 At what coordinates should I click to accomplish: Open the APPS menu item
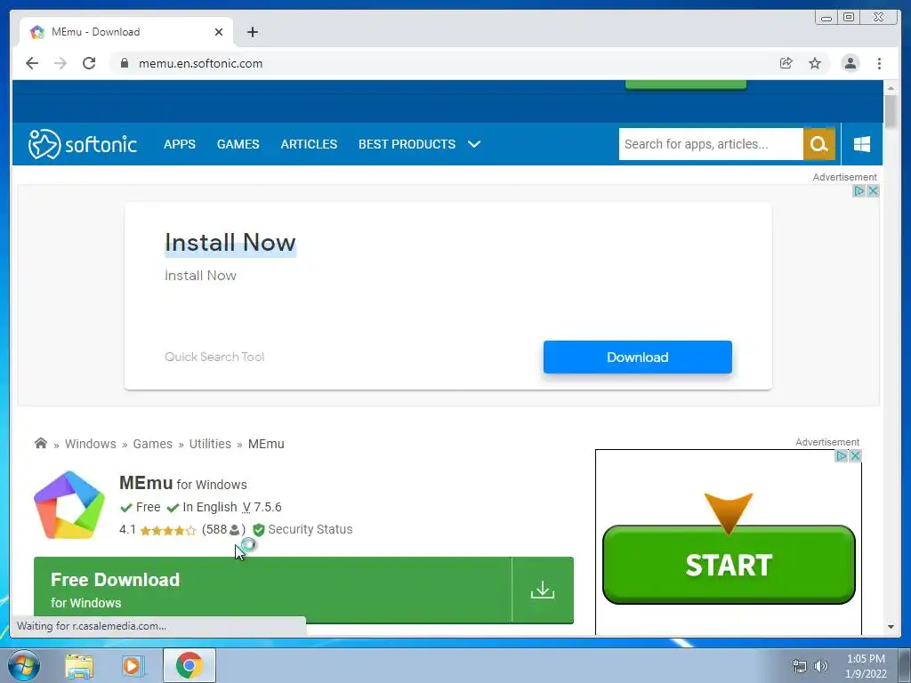pos(180,144)
